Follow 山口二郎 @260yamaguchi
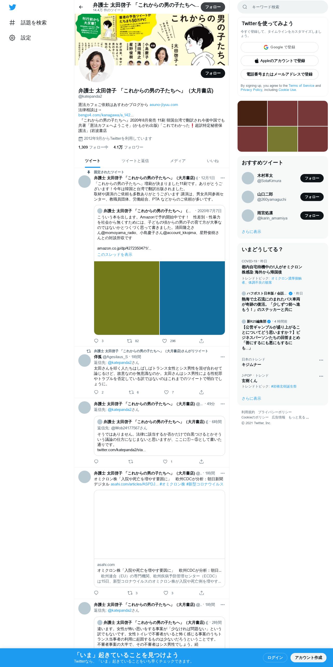333x667 pixels. 312,197
